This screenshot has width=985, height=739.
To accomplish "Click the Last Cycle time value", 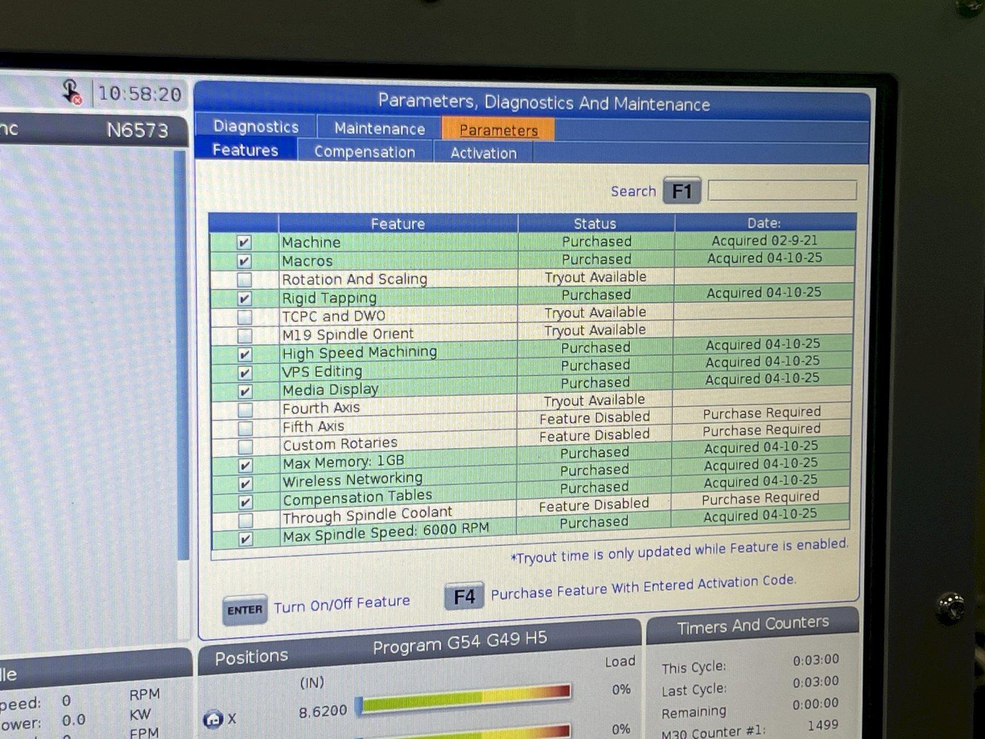I will click(x=815, y=682).
